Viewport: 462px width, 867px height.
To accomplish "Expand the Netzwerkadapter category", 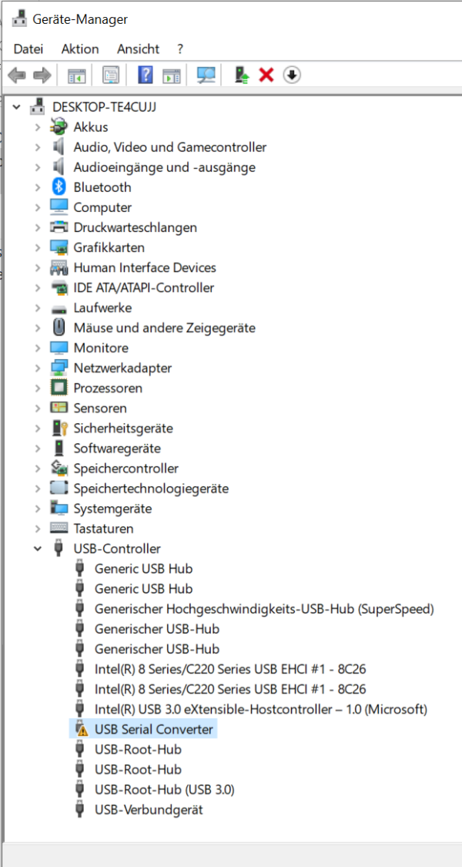I will tap(37, 368).
